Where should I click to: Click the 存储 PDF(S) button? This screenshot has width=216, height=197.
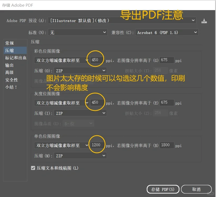pyautogui.click(x=163, y=189)
